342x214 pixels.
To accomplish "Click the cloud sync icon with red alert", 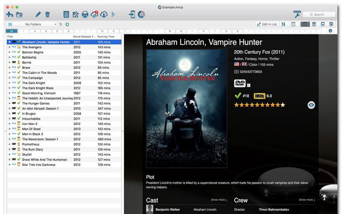I will pos(94,15).
